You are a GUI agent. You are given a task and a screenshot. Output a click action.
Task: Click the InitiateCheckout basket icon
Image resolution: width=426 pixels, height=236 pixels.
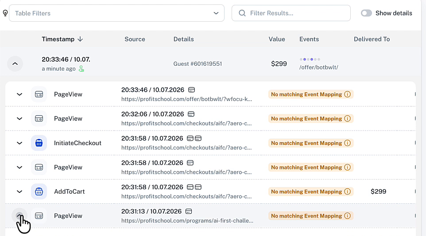pos(39,143)
